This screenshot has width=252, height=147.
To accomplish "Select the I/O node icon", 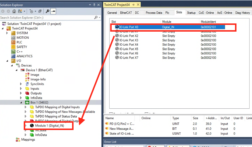I will click(13, 61).
